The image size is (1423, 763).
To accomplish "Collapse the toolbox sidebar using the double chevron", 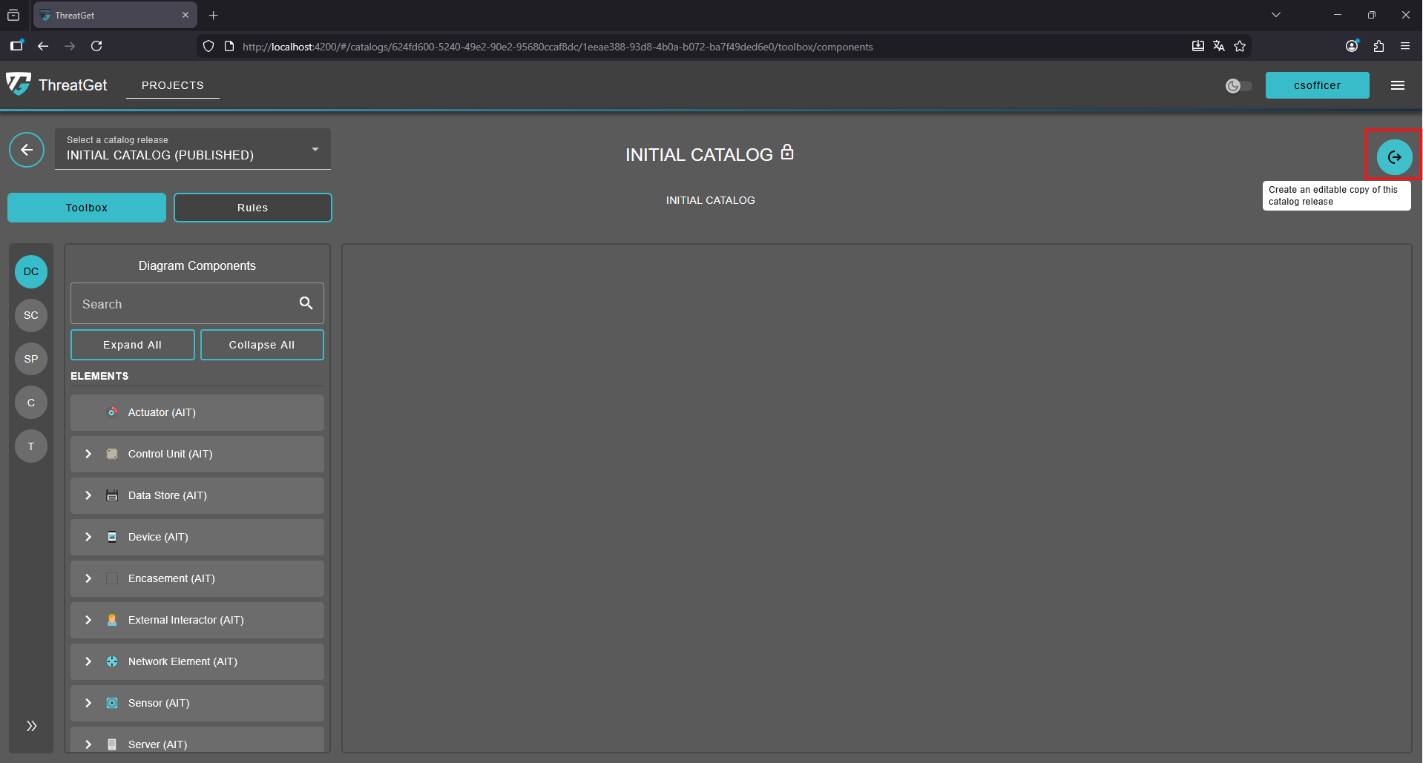I will click(30, 725).
